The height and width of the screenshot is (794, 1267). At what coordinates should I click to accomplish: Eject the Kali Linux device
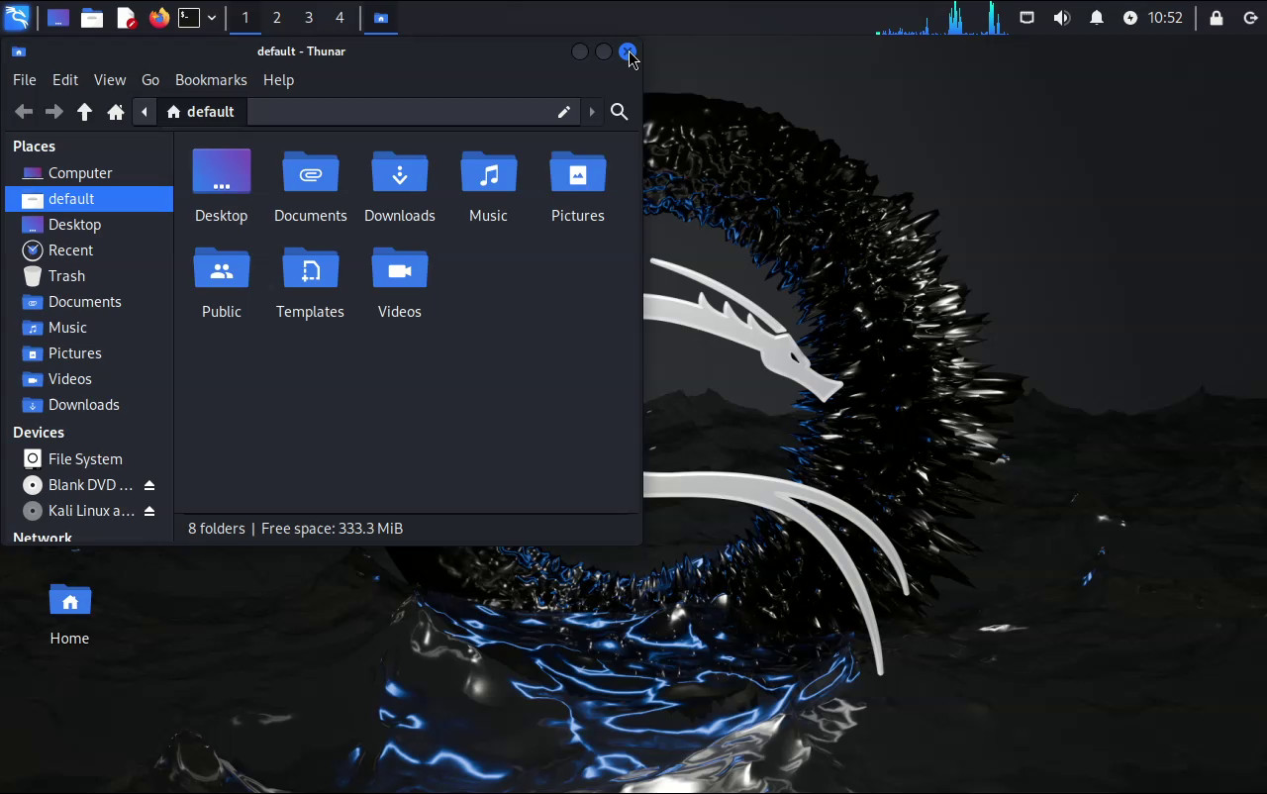tap(149, 511)
